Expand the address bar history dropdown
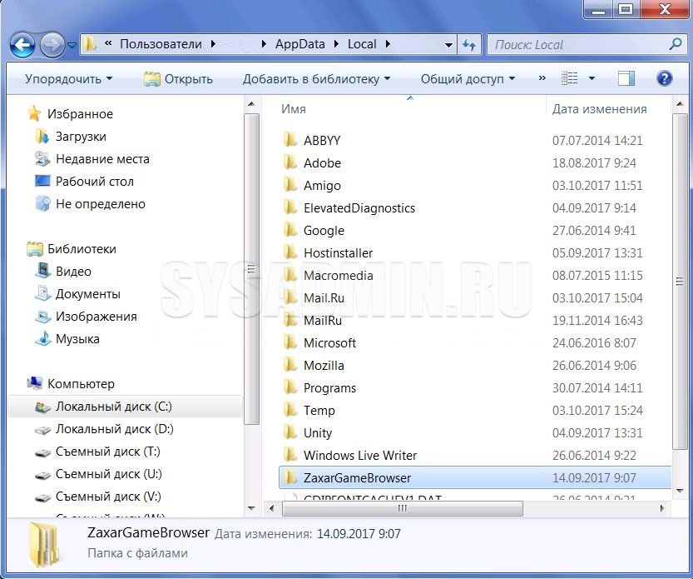The image size is (693, 579). pos(448,45)
